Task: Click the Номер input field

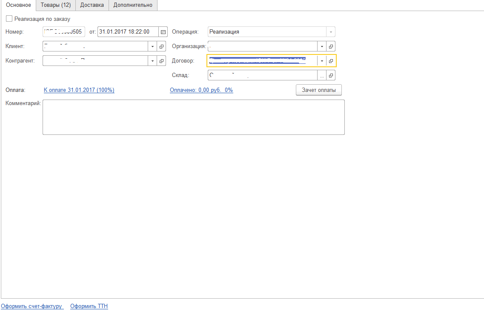Action: point(64,32)
